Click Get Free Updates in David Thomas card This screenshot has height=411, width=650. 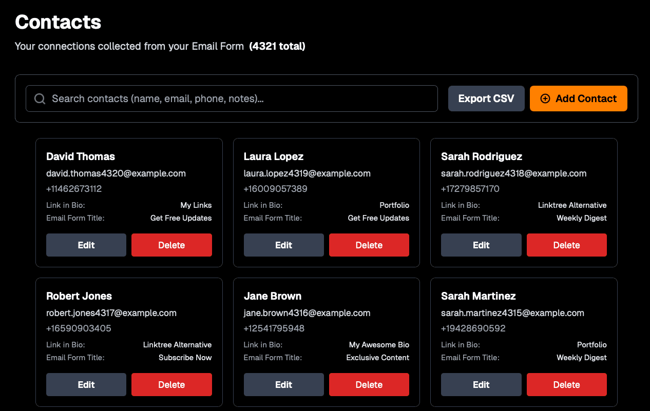(x=181, y=218)
